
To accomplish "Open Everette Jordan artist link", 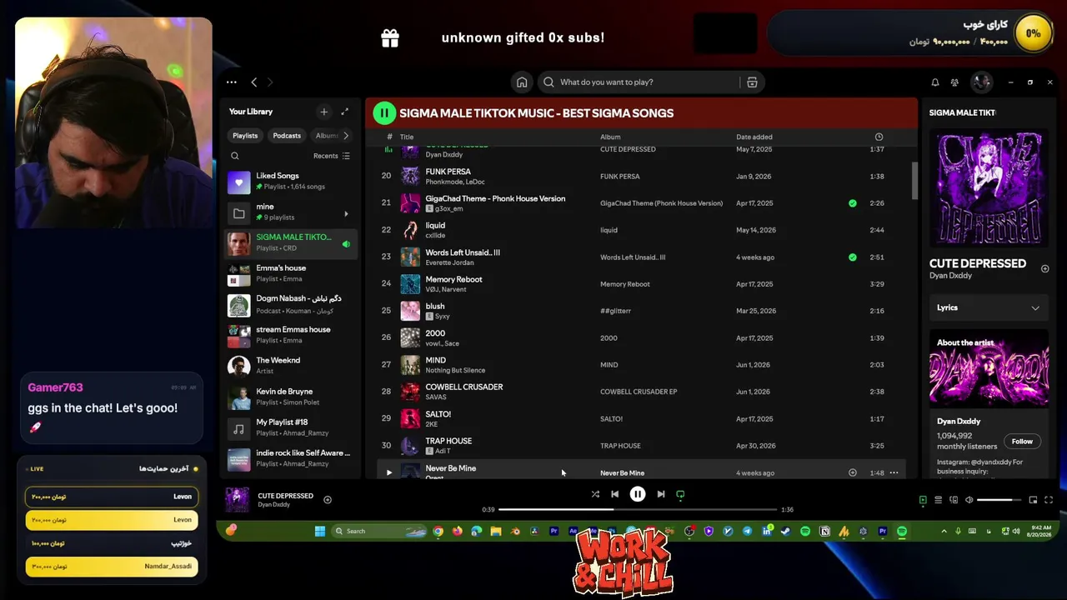I will [x=451, y=262].
